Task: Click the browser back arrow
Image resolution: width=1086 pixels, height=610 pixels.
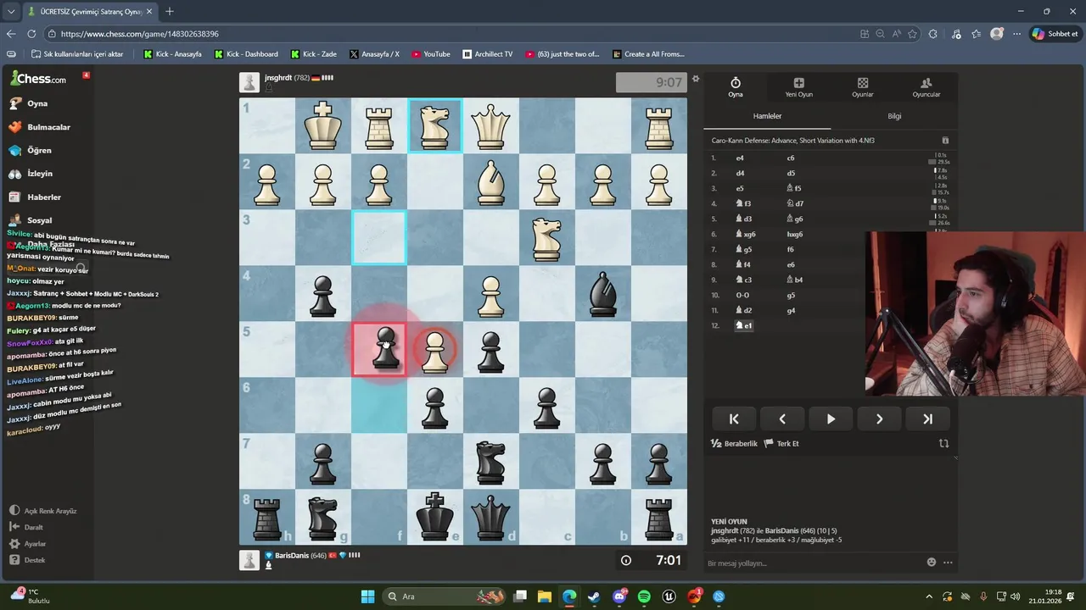Action: tap(11, 34)
